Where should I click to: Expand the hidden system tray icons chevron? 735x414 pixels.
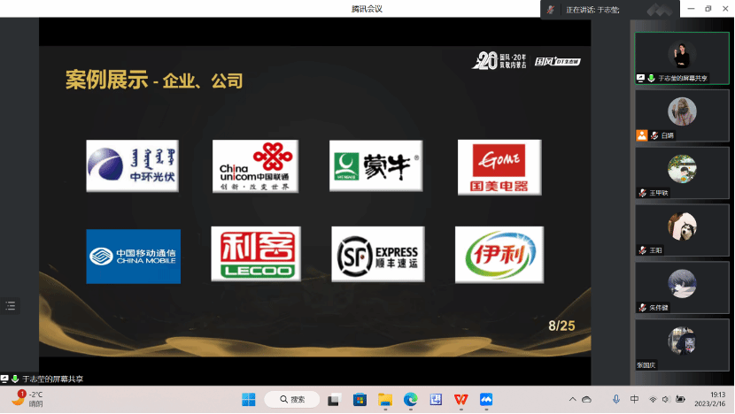click(x=572, y=400)
